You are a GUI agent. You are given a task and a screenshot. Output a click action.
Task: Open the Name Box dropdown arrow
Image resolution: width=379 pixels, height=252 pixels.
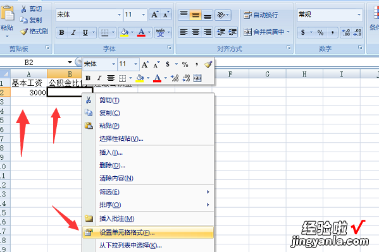(x=70, y=63)
